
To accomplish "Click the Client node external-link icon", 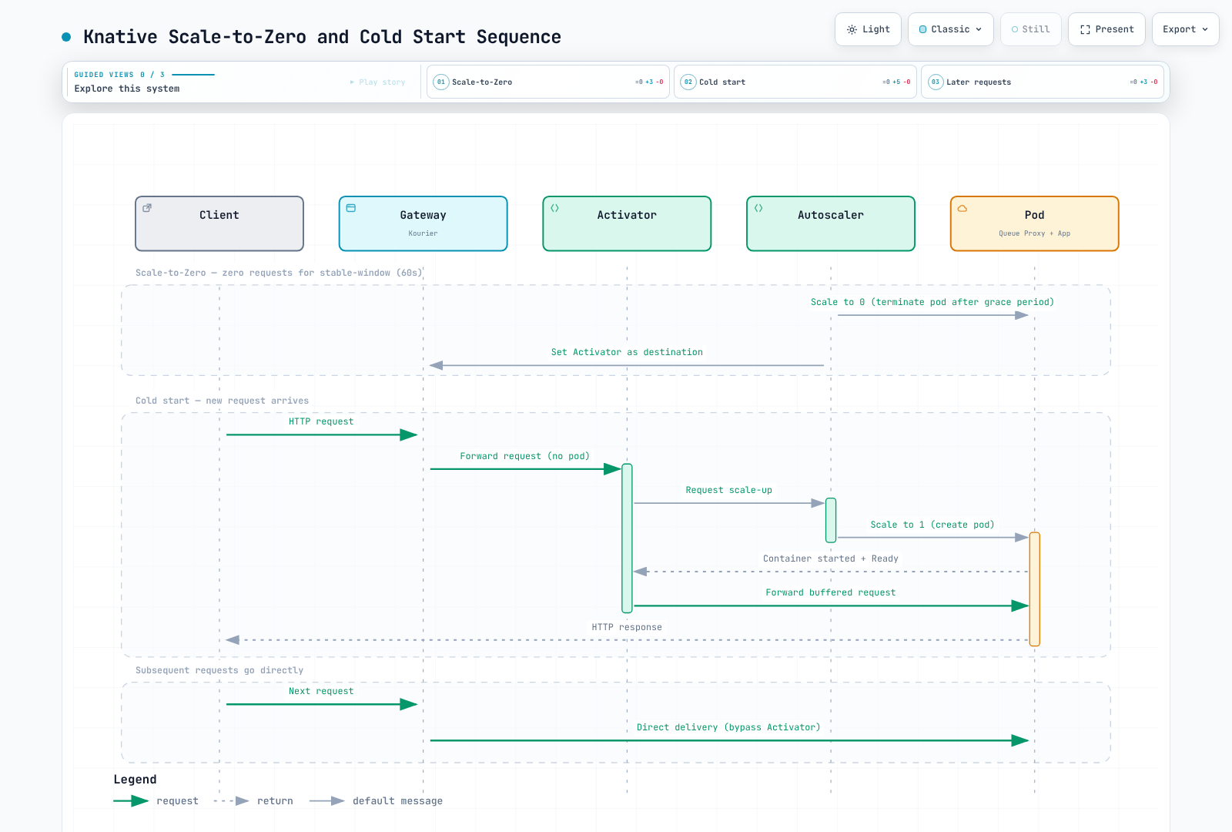I will tap(147, 208).
